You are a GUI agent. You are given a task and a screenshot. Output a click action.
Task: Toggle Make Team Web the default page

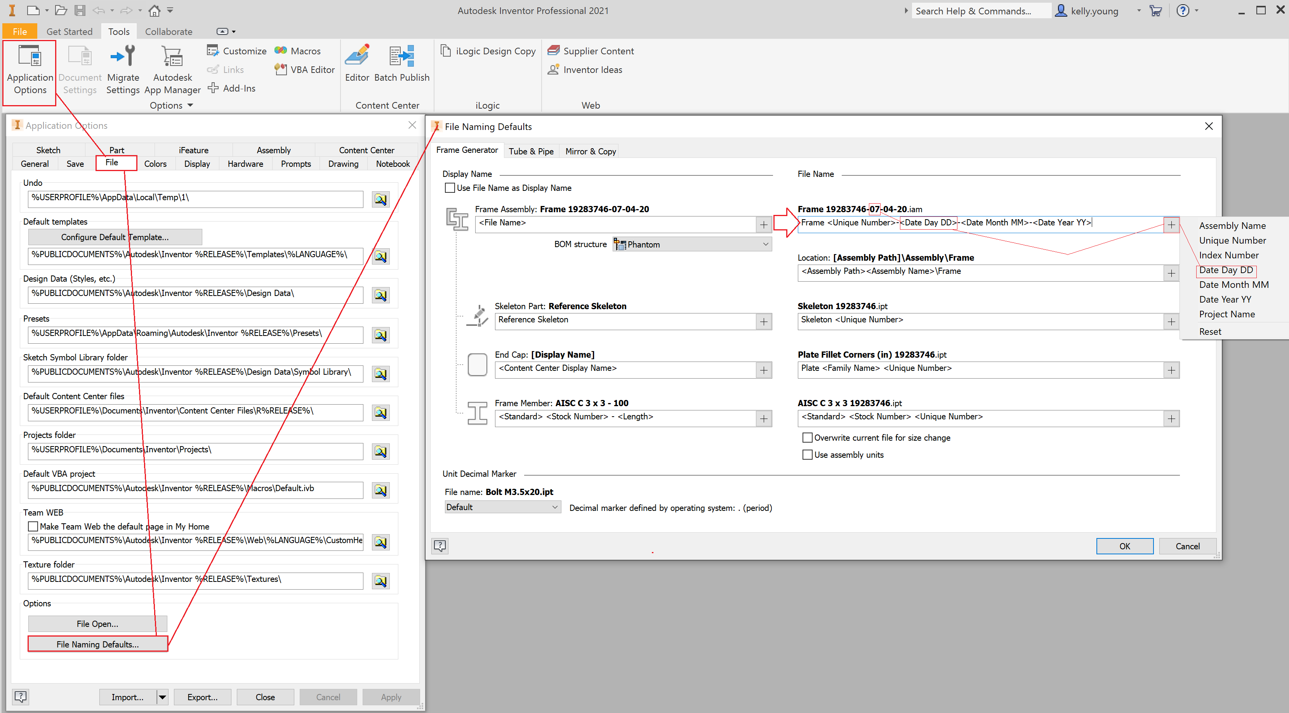(33, 526)
